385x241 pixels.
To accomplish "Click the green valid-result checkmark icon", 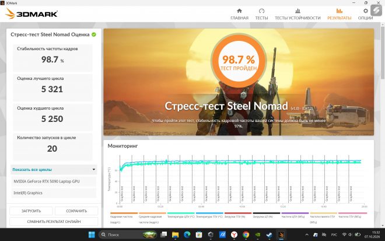I will 94,34.
